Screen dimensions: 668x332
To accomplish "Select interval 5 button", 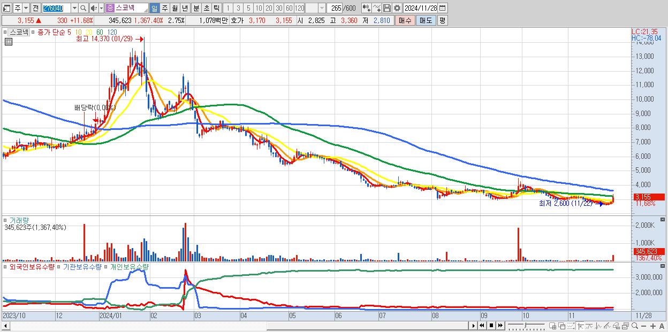I will tap(248, 8).
